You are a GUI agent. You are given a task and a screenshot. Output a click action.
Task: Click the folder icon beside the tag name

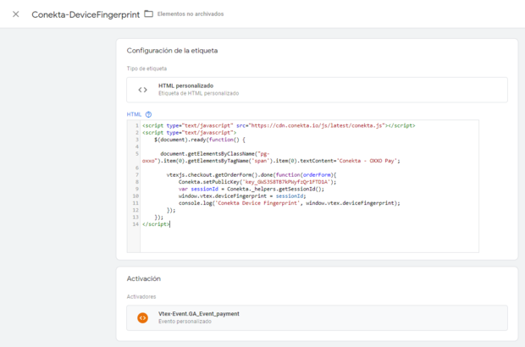coord(149,14)
